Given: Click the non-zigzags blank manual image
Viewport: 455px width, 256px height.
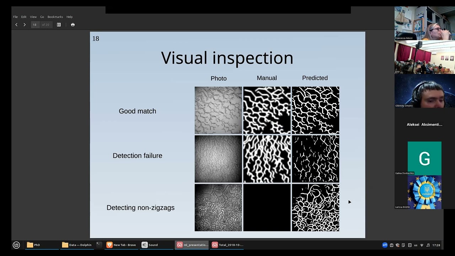Looking at the screenshot, I should (x=267, y=208).
